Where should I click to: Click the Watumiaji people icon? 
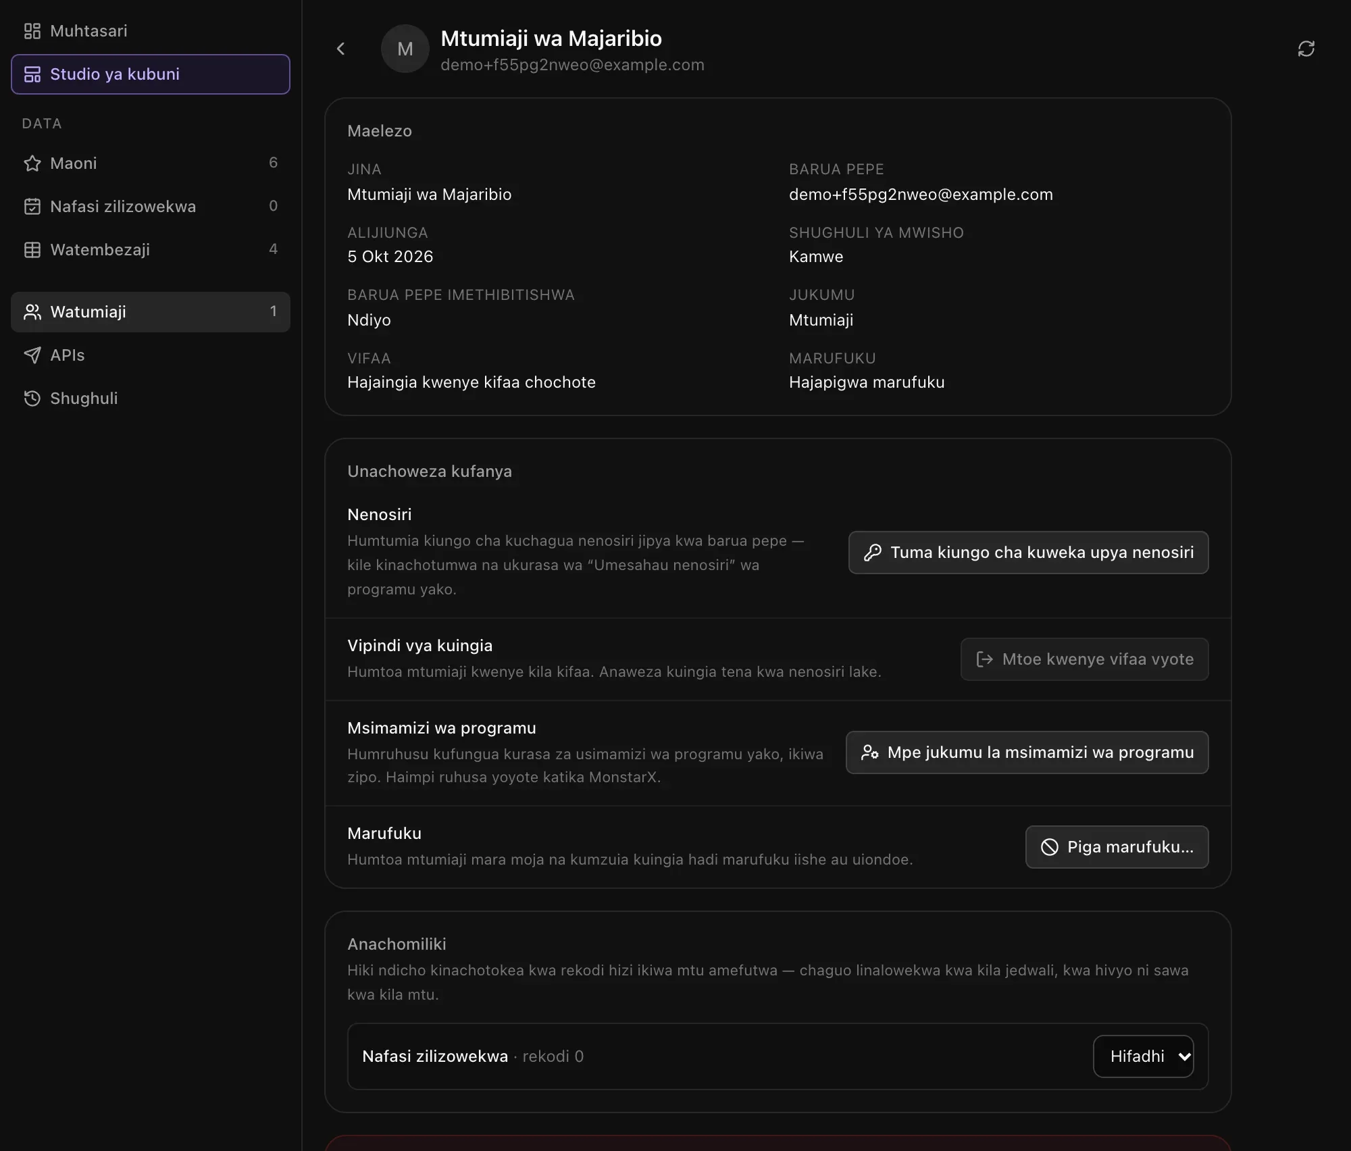coord(32,312)
